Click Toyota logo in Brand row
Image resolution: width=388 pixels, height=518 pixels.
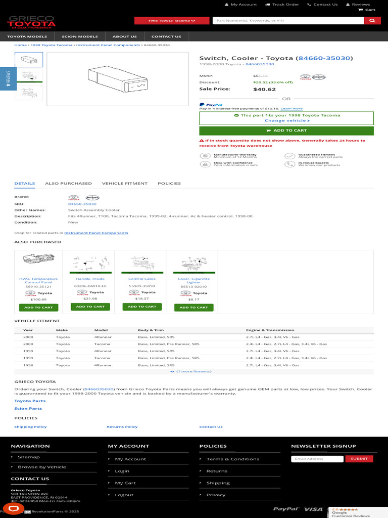74,198
